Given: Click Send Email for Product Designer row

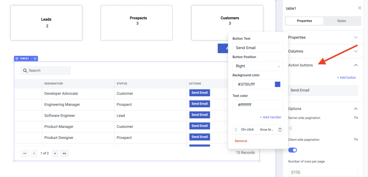Looking at the screenshot, I should coord(200,137).
